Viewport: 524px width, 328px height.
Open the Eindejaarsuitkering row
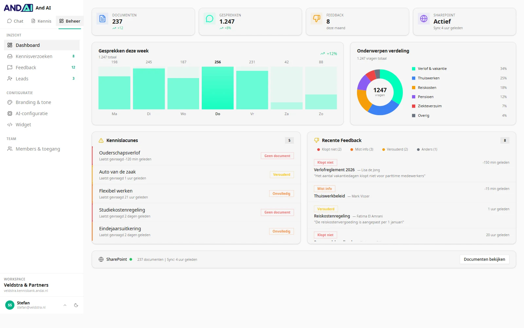pos(196,232)
